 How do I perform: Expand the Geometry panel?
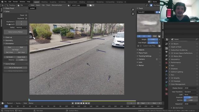[x=9, y=40]
